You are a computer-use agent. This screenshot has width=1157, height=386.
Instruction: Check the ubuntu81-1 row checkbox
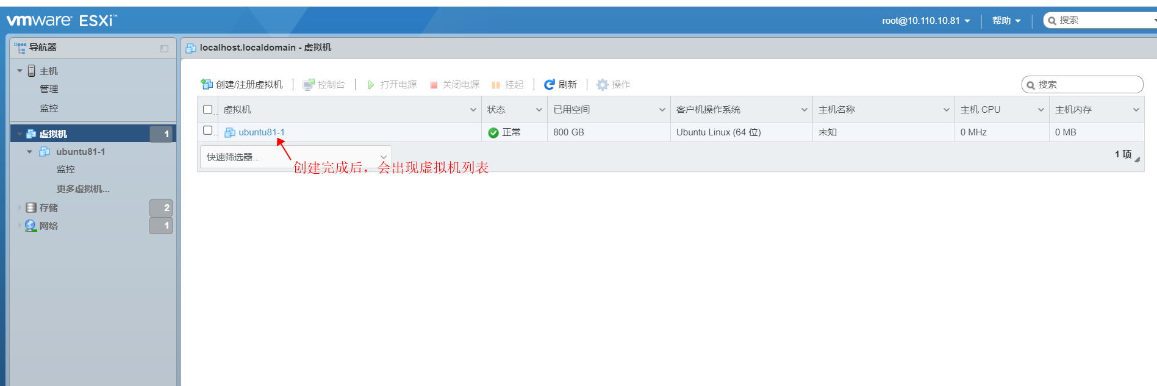coord(207,130)
